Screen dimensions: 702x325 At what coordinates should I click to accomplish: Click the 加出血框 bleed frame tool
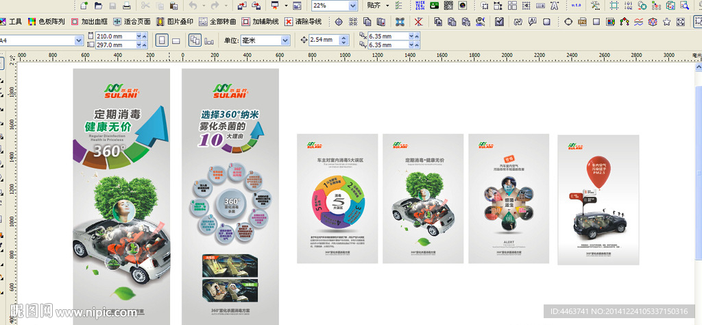tap(88, 21)
